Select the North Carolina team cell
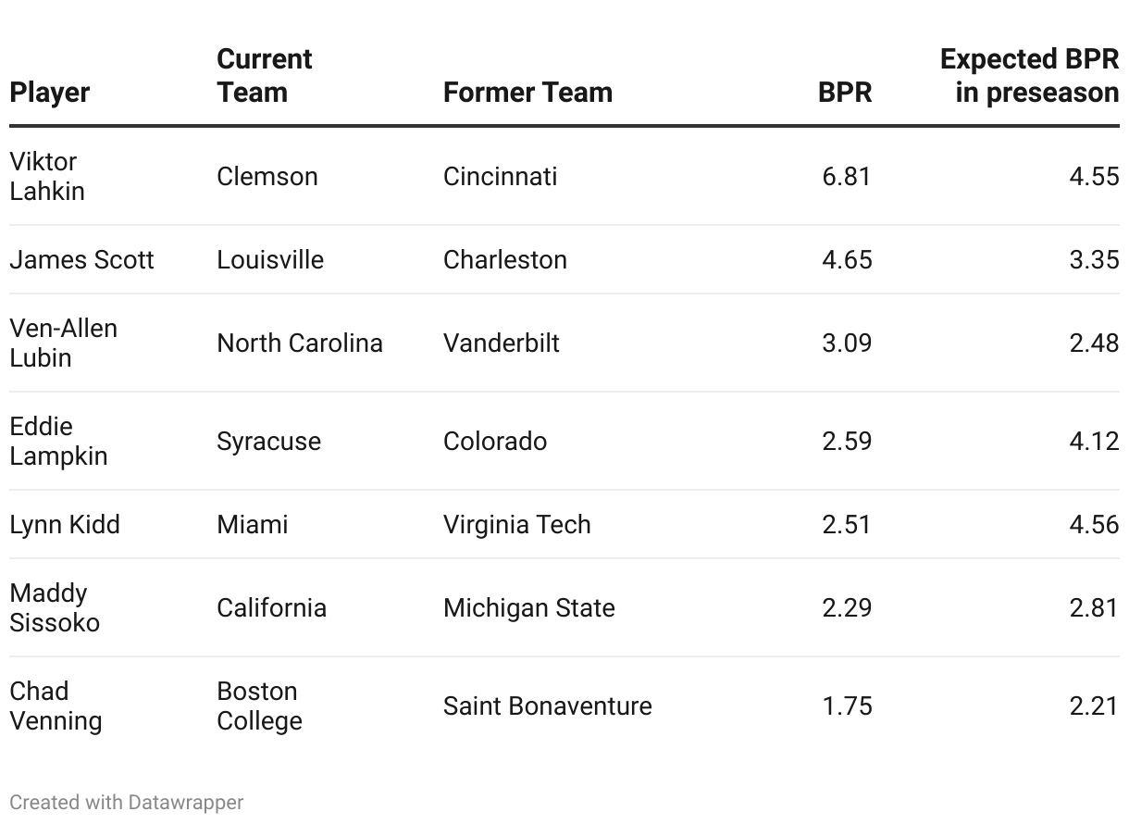 click(300, 343)
